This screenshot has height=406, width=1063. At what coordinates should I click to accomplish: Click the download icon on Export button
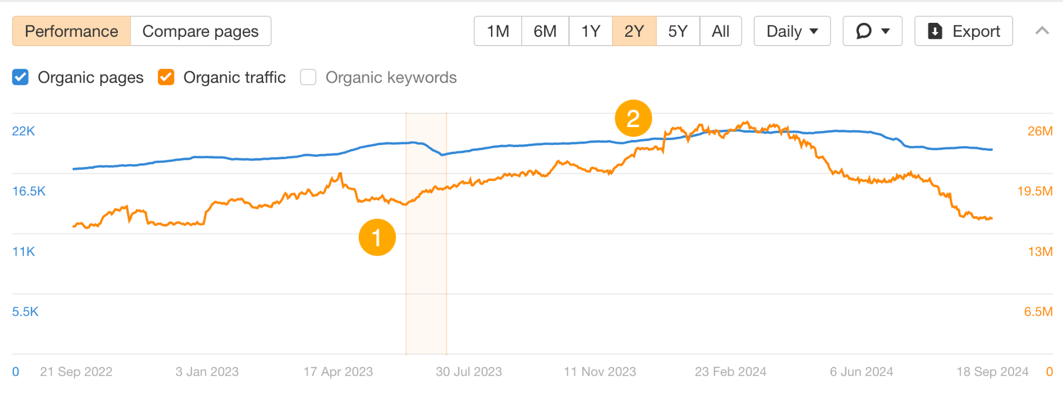[935, 31]
